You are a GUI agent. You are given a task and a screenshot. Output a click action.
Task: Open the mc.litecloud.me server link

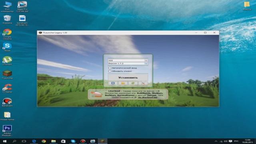click(x=148, y=98)
